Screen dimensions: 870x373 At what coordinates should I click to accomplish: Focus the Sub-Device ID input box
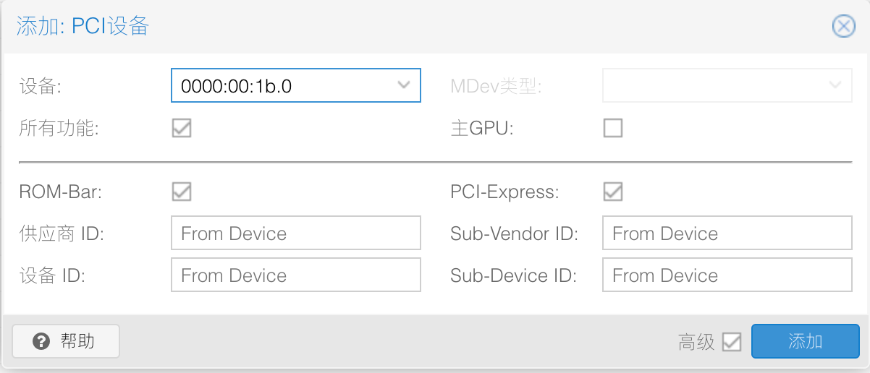coord(727,275)
